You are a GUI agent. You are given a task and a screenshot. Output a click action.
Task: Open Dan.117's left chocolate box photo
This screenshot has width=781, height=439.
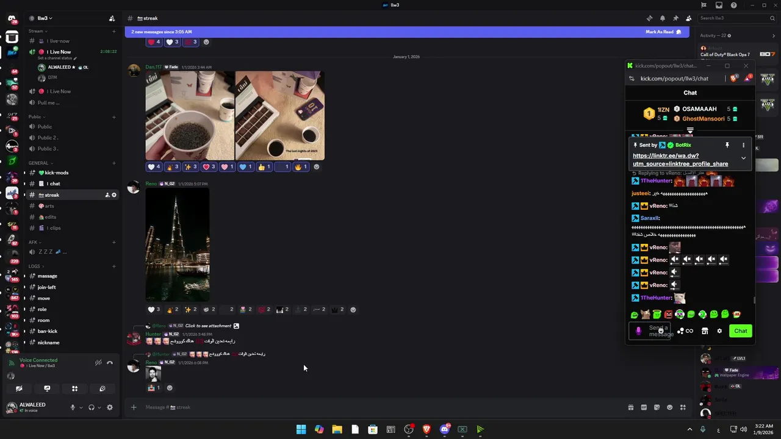190,115
